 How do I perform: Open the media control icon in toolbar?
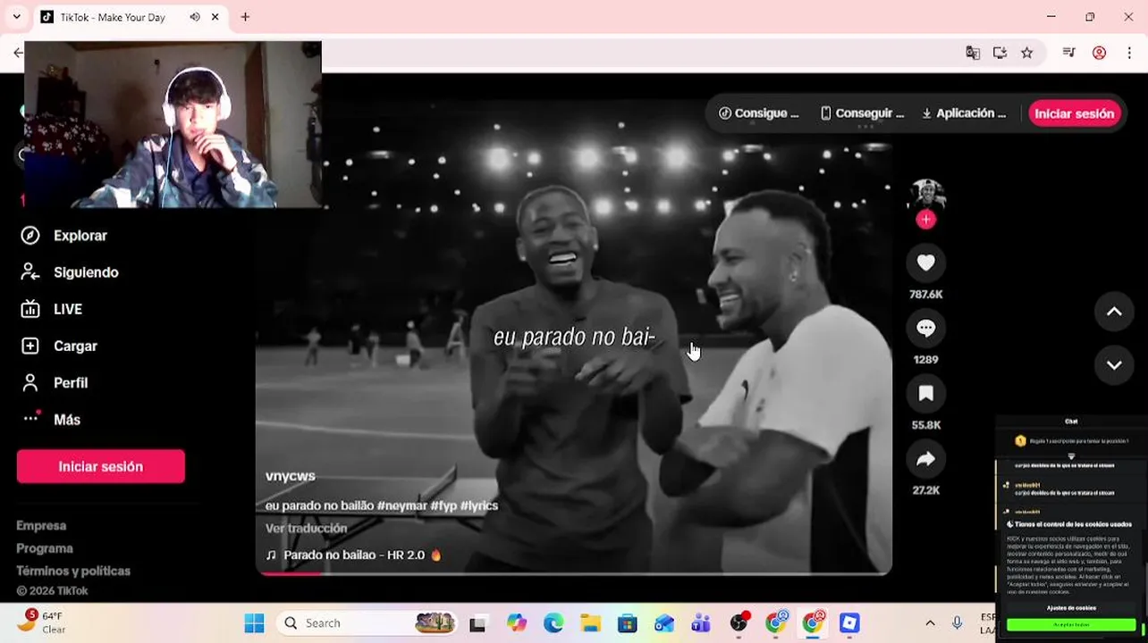(x=1068, y=53)
